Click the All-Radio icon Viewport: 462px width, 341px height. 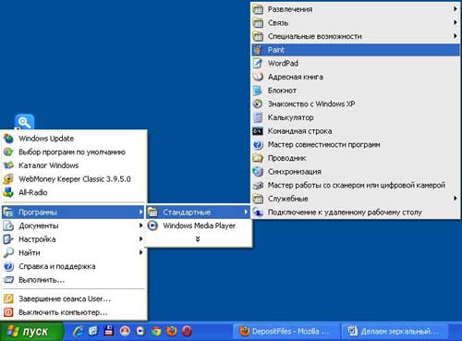click(x=8, y=192)
